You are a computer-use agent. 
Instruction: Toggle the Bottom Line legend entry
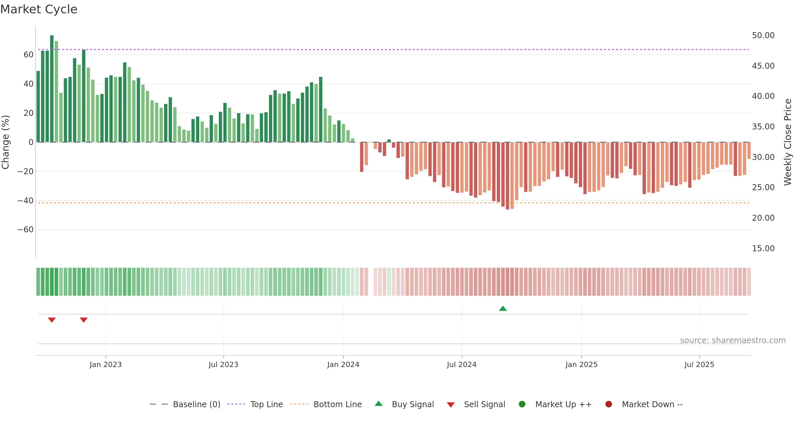coord(326,404)
